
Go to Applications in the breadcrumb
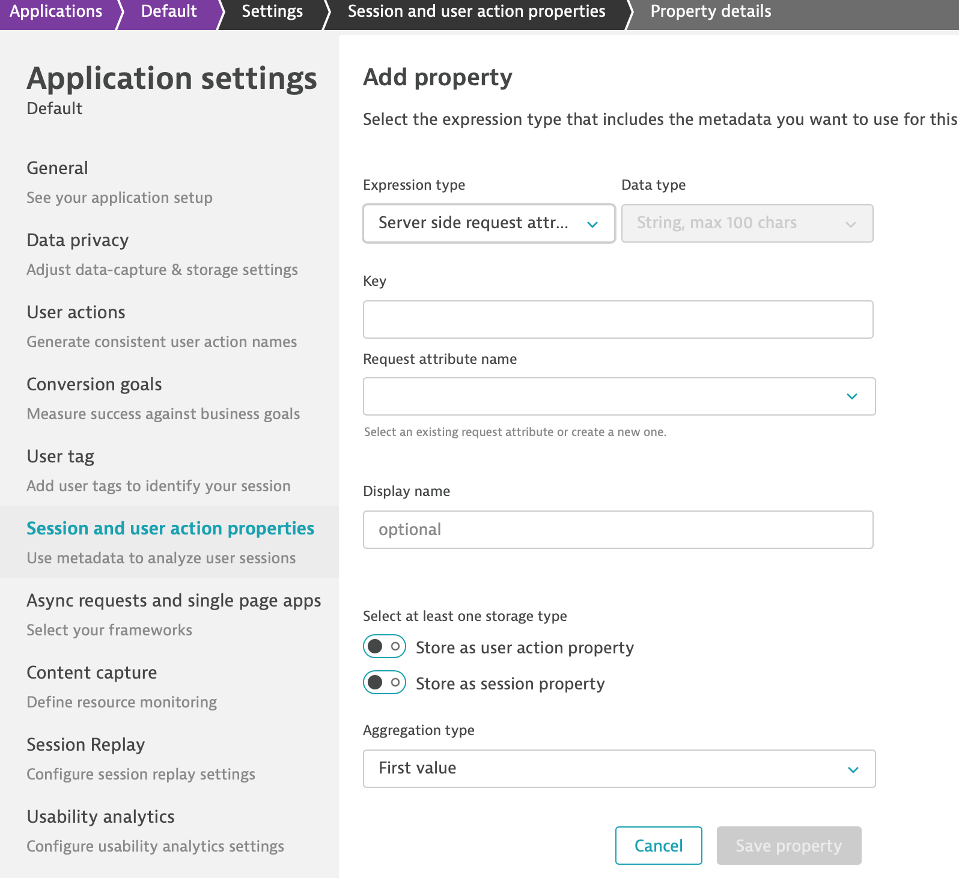[56, 11]
